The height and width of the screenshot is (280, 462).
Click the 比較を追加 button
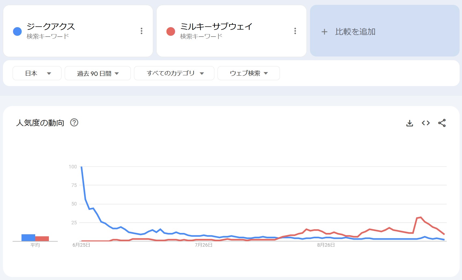pyautogui.click(x=355, y=32)
